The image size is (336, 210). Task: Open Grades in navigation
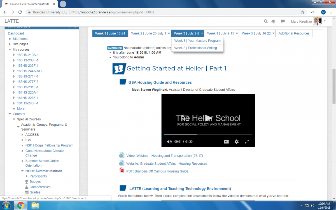(x=35, y=192)
